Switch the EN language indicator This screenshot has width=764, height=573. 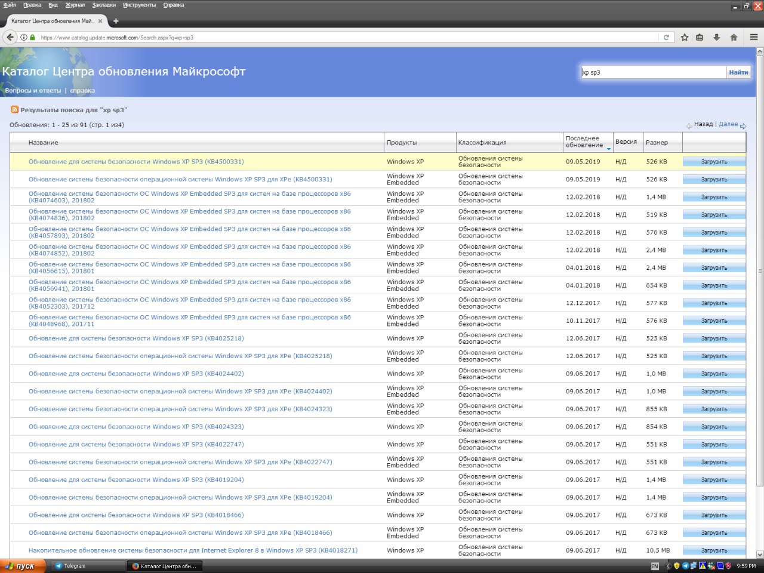(655, 566)
